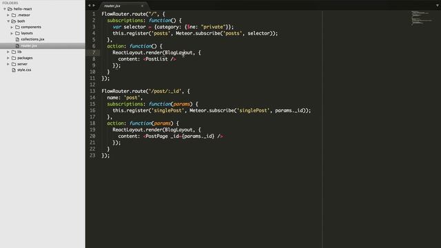Select the packages folder label
The width and height of the screenshot is (441, 248).
[25, 58]
